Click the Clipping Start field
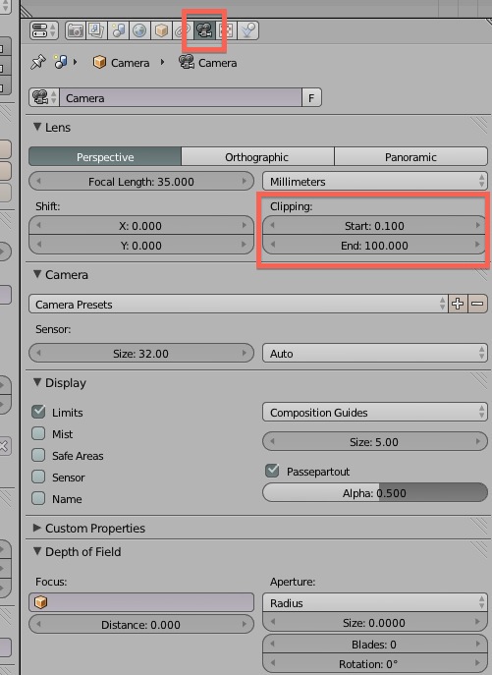Screen dimensions: 492x675 [x=374, y=226]
